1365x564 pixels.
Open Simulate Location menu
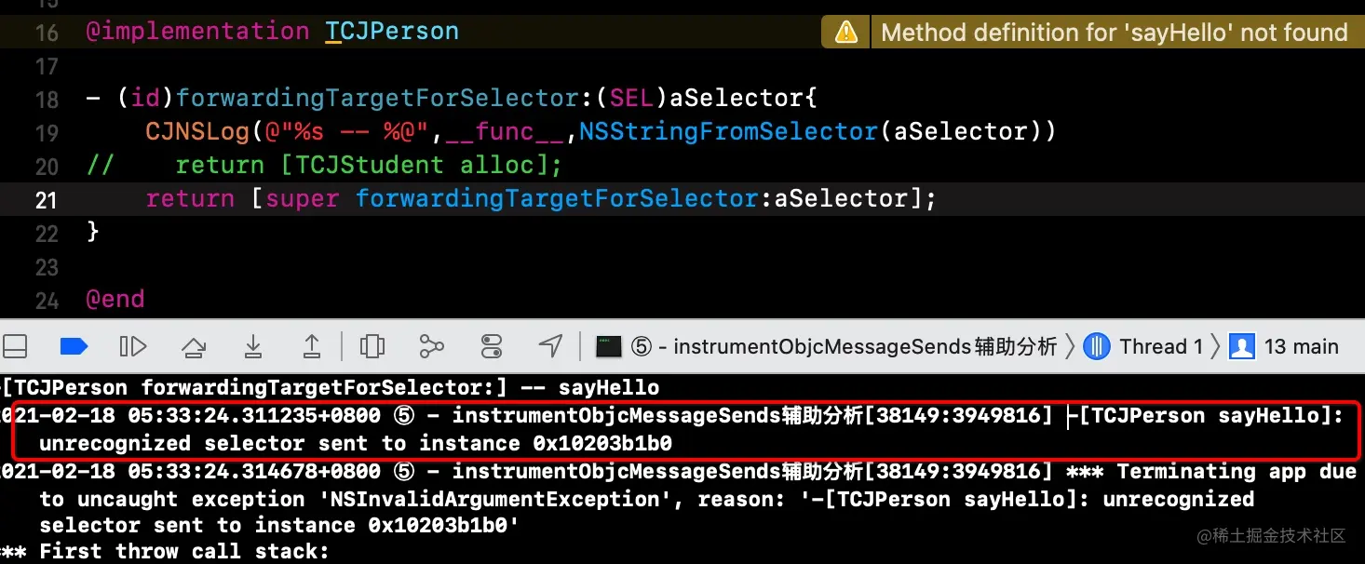[x=551, y=347]
